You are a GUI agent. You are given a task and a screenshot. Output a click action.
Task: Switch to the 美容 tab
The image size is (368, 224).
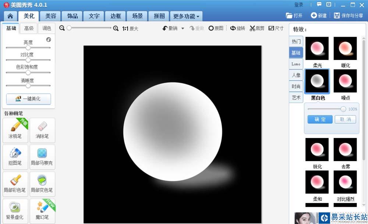point(50,16)
